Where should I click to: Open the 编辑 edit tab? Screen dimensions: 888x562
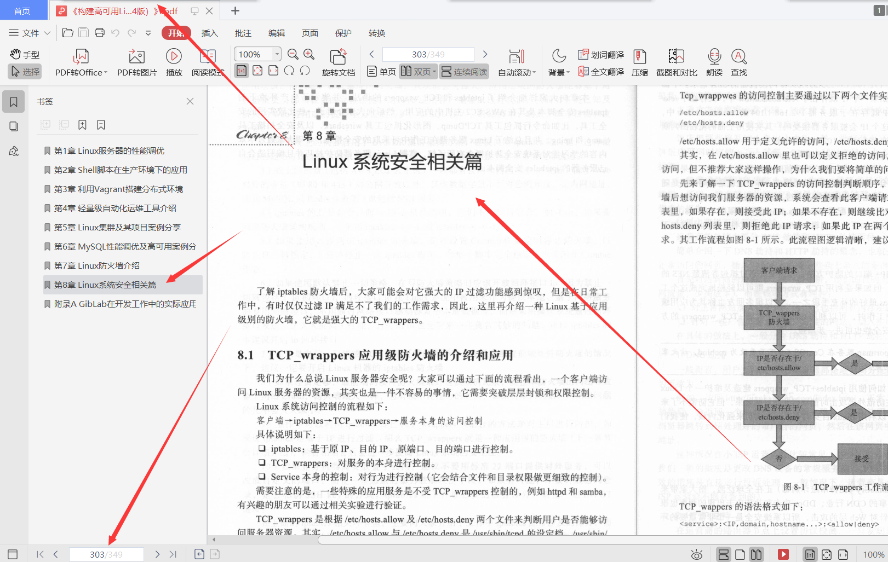(x=276, y=33)
